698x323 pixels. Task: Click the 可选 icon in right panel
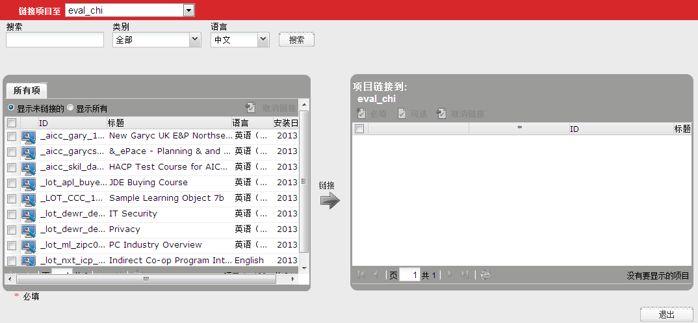point(402,114)
